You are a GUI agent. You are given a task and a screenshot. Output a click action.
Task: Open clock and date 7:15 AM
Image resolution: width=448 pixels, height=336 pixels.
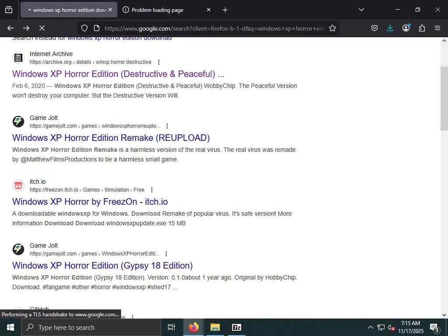[410, 327]
